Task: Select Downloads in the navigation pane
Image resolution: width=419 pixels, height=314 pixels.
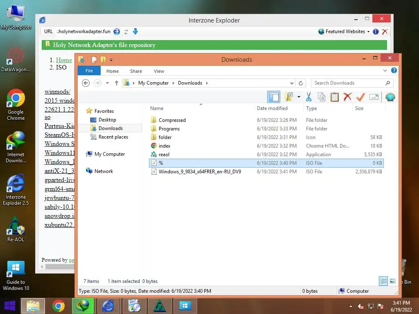Action: point(110,128)
